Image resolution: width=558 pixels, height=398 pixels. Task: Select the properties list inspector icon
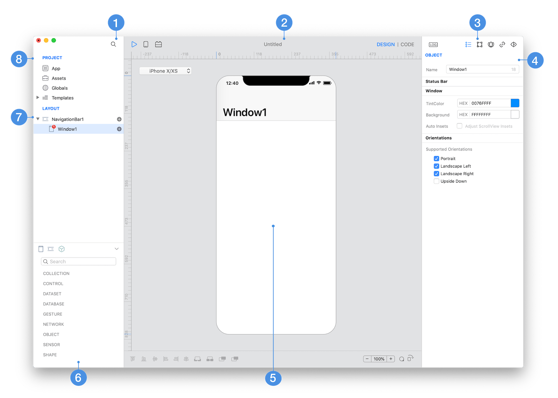(468, 44)
